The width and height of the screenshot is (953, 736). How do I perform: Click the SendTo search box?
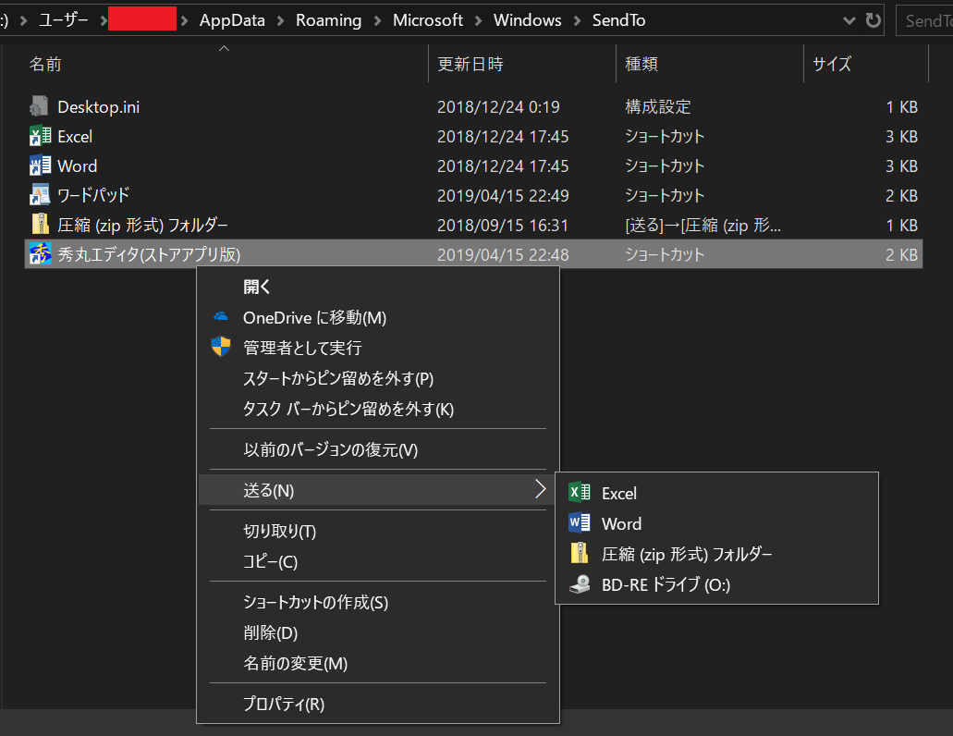(x=924, y=20)
